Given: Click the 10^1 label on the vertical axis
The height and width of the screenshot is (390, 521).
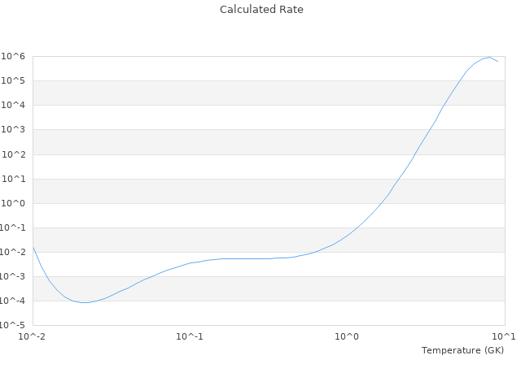Looking at the screenshot, I should (14, 179).
